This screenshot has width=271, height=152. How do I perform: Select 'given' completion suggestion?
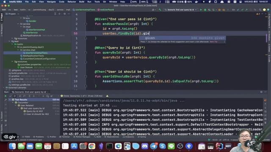point(183,38)
